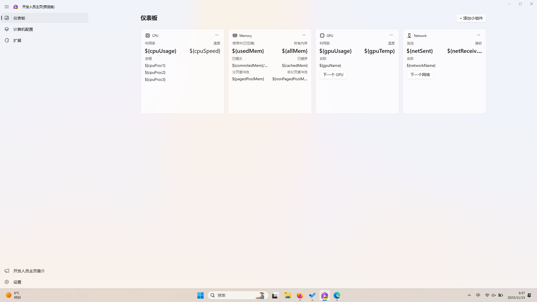The width and height of the screenshot is (537, 302).
Task: Click the 下一个 GPU button
Action: click(x=333, y=74)
